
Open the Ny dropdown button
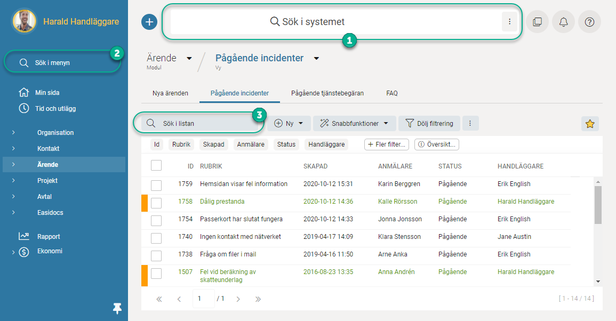(x=288, y=123)
